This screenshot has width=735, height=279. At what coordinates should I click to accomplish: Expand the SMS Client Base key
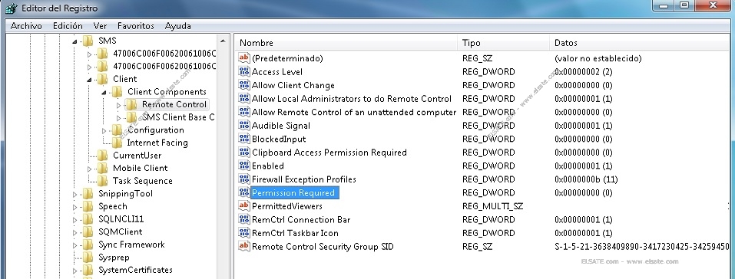click(118, 117)
